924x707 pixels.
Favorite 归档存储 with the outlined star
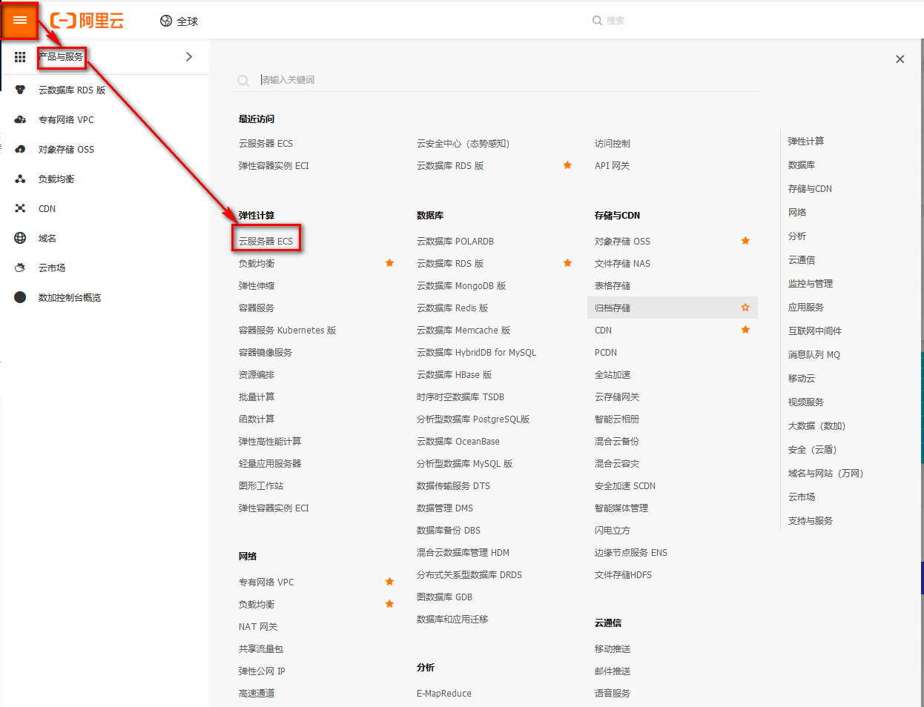tap(745, 308)
